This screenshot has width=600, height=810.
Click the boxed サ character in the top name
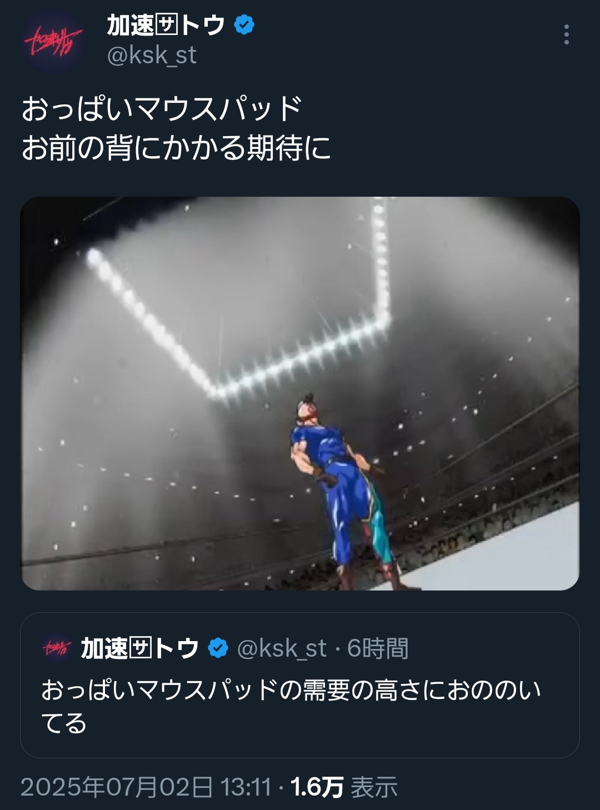point(166,26)
